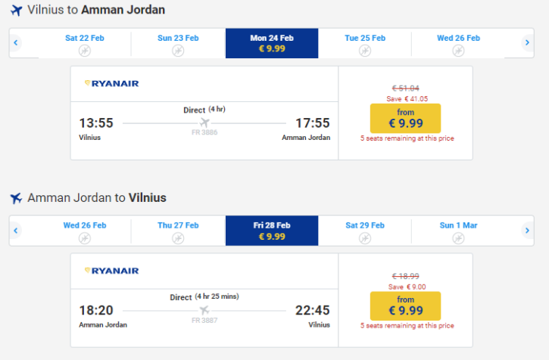
Task: Click plane icon above FR 3887
Action: point(204,310)
